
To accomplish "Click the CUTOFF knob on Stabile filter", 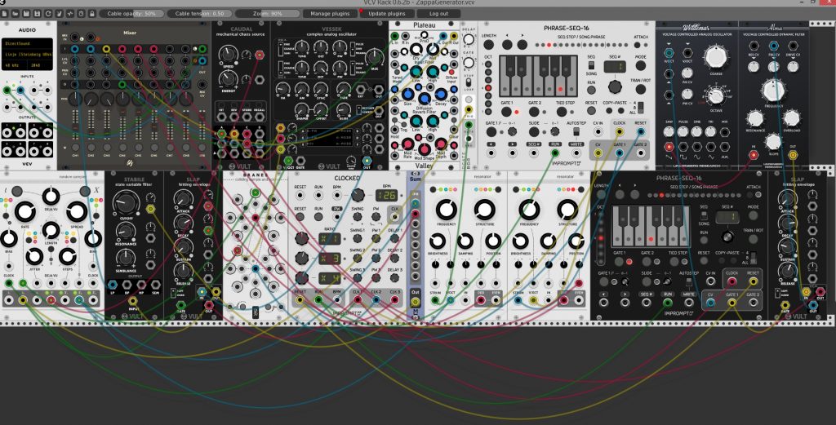I will [127, 202].
